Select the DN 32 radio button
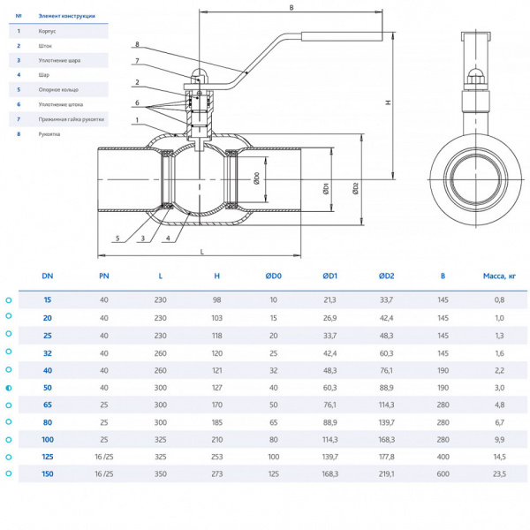Image resolution: width=530 pixels, height=530 pixels. tap(9, 352)
